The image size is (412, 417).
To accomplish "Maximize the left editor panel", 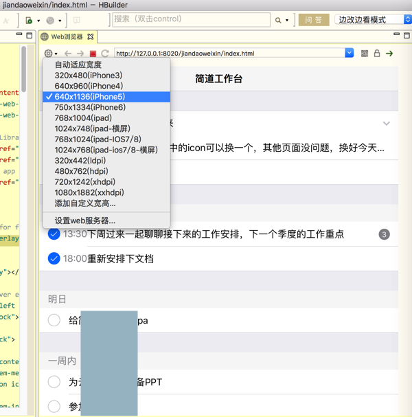I will click(30, 35).
